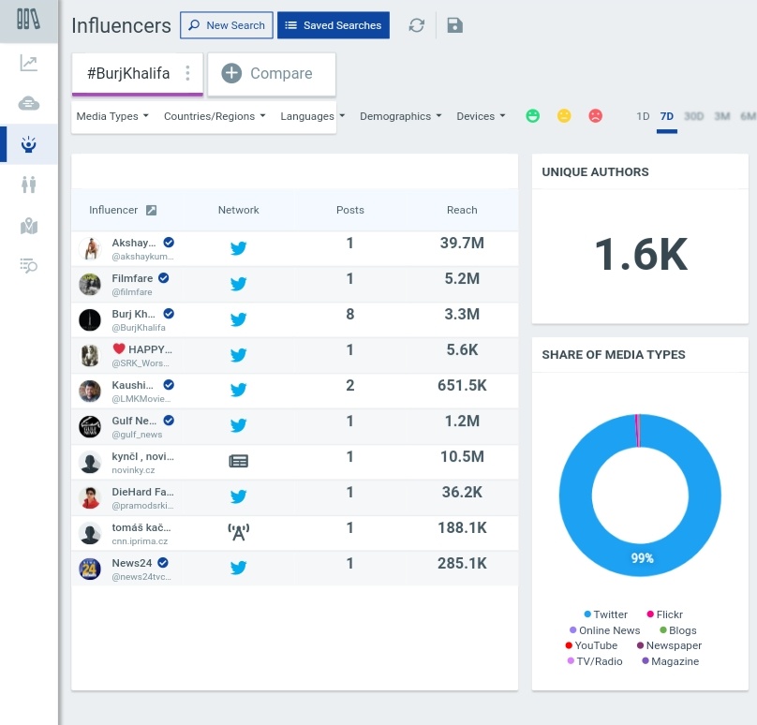Open the word cloud view from the sidebar
This screenshot has height=725, width=757.
coord(28,105)
